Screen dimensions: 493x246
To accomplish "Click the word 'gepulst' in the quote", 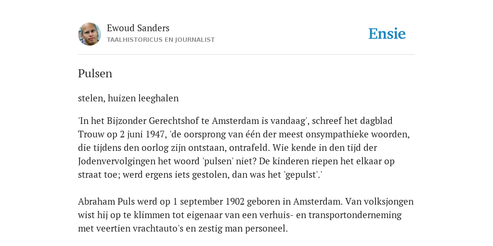I will [302, 175].
